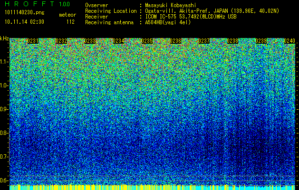Click the 0231 time marker

[x=33, y=41]
